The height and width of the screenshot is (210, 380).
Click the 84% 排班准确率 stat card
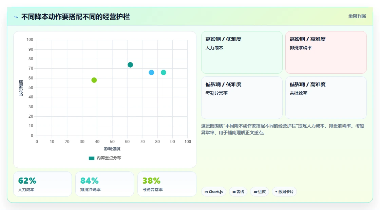click(105, 184)
